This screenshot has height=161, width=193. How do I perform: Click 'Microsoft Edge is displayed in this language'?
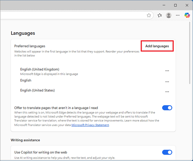49,74
